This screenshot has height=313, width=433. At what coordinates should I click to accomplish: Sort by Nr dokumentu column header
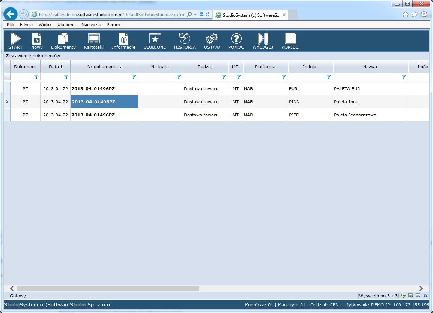coord(104,67)
